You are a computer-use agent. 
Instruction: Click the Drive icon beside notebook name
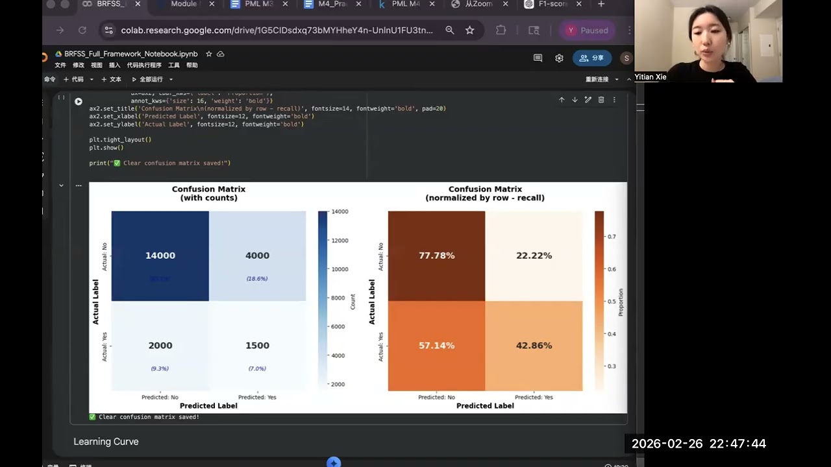58,54
